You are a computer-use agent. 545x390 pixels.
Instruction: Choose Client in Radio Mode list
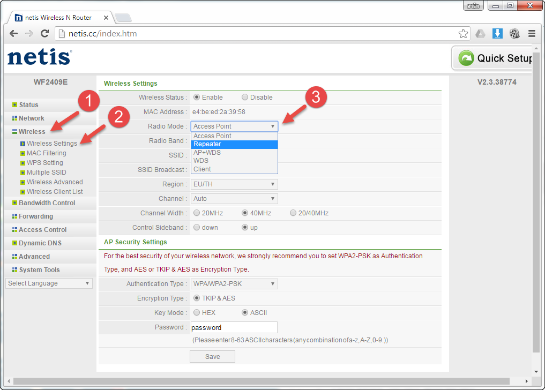point(234,169)
